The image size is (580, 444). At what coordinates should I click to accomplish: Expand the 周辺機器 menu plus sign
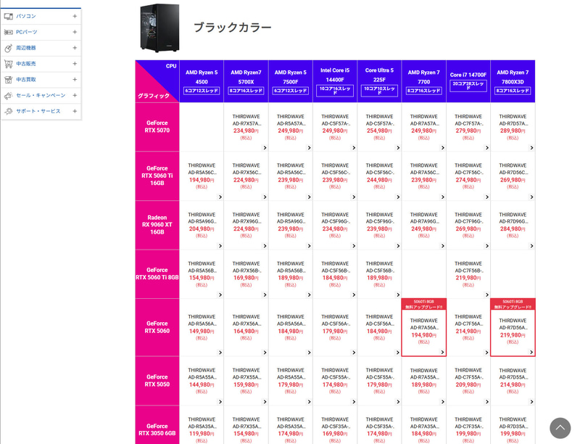(75, 48)
